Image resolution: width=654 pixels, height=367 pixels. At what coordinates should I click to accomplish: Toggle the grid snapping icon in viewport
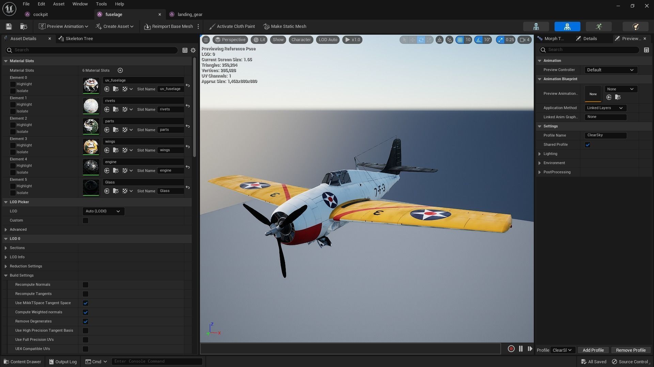460,40
